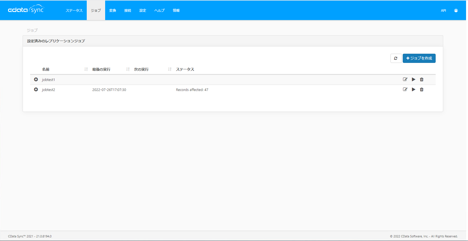
Task: Click the ジョブ breadcrumb
Action: click(x=32, y=30)
